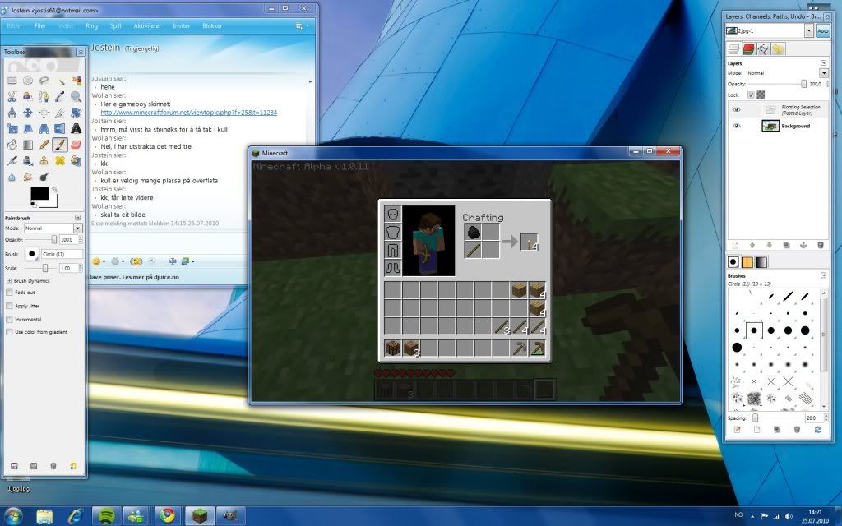Enable the Fade out checkbox

(9, 293)
